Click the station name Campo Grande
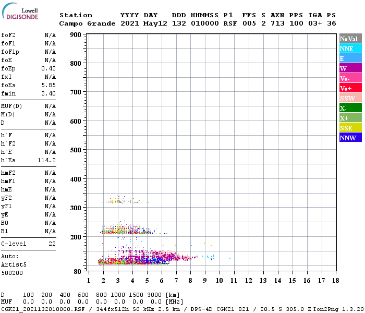 87,23
